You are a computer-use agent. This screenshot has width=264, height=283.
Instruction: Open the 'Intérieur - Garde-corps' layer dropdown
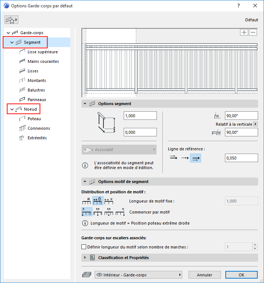tap(138, 275)
